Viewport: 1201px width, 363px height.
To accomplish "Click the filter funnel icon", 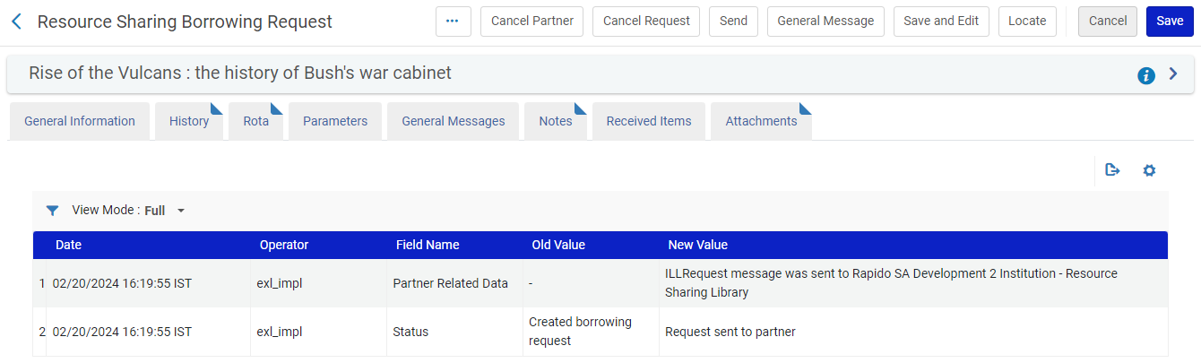I will 52,211.
